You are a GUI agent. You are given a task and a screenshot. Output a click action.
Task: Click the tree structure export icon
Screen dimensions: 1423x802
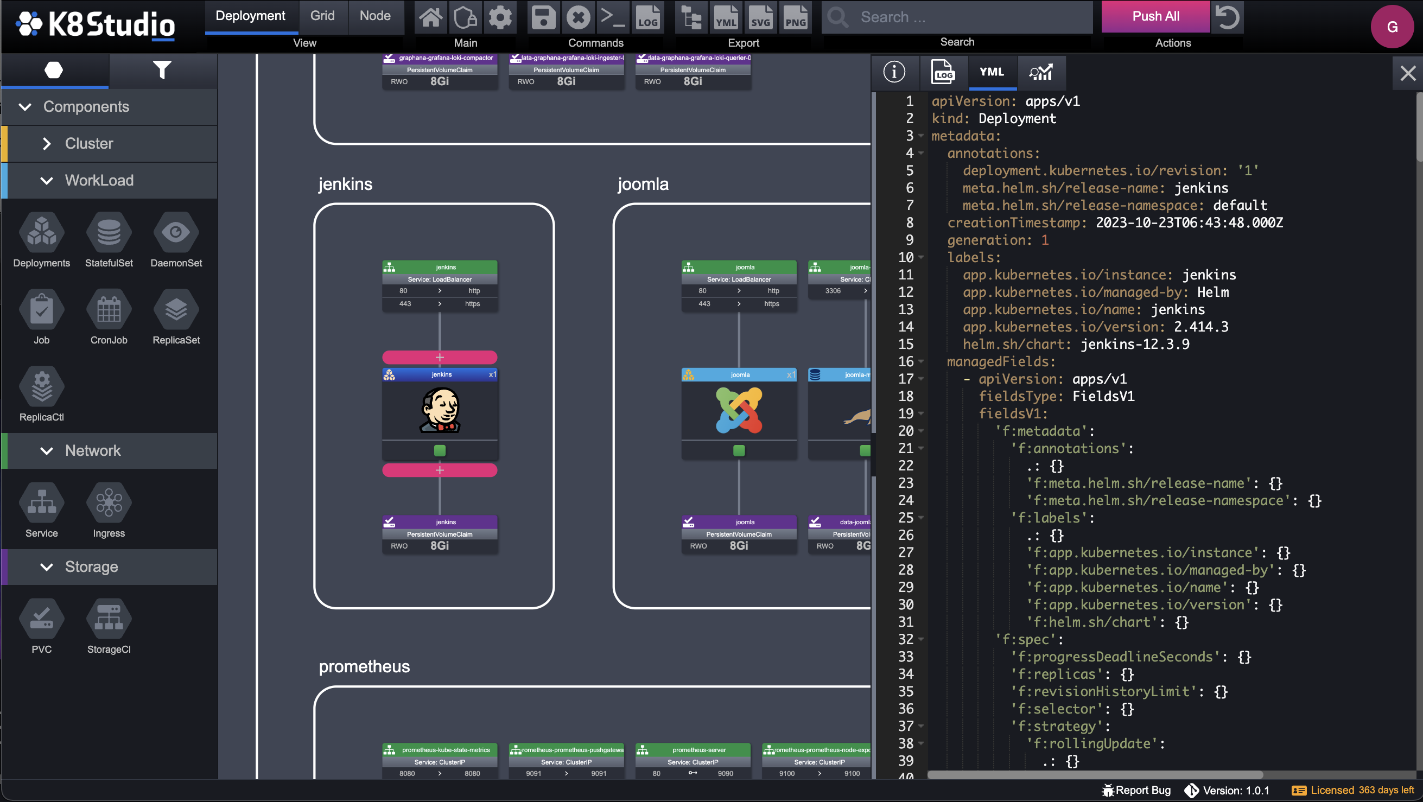(x=691, y=17)
